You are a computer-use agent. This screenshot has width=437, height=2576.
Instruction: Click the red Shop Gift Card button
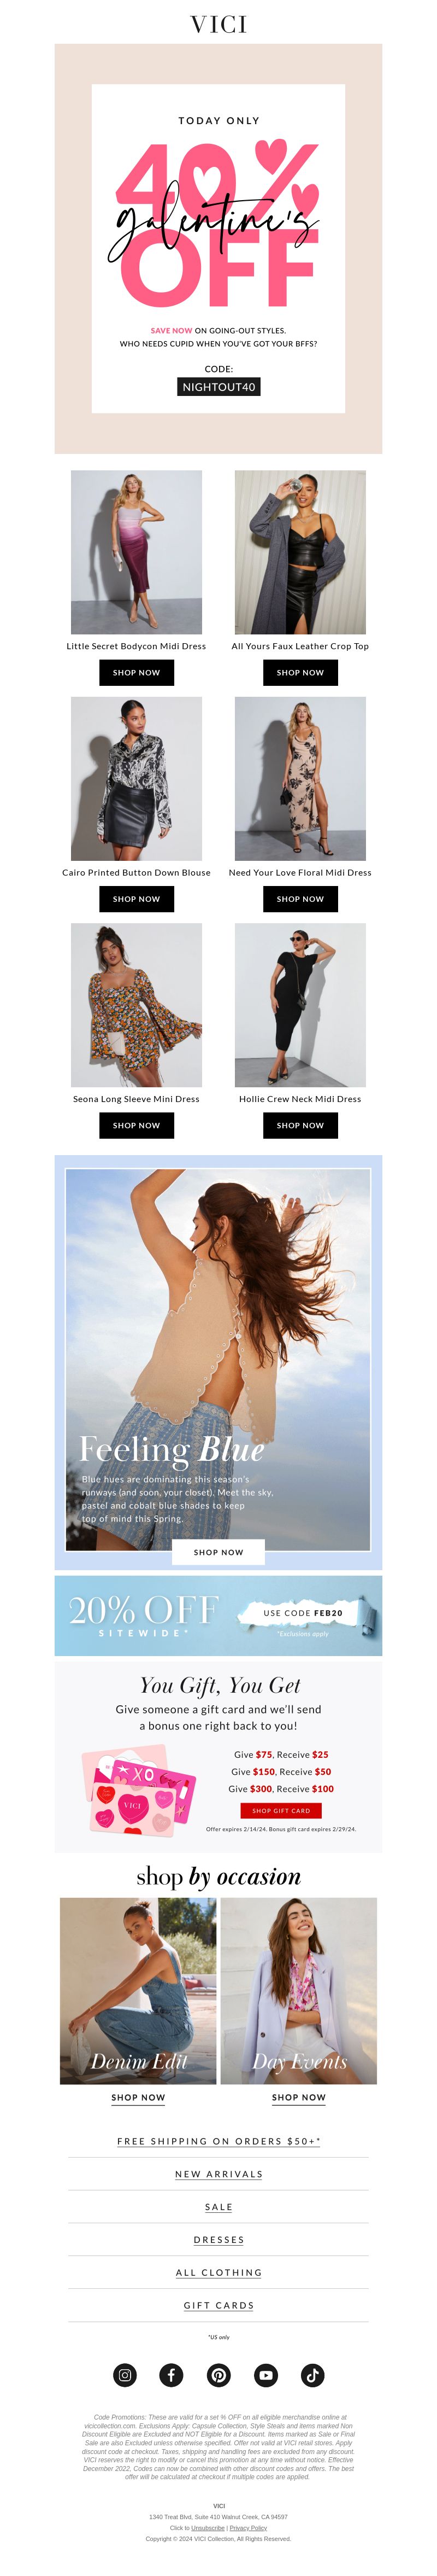280,1810
